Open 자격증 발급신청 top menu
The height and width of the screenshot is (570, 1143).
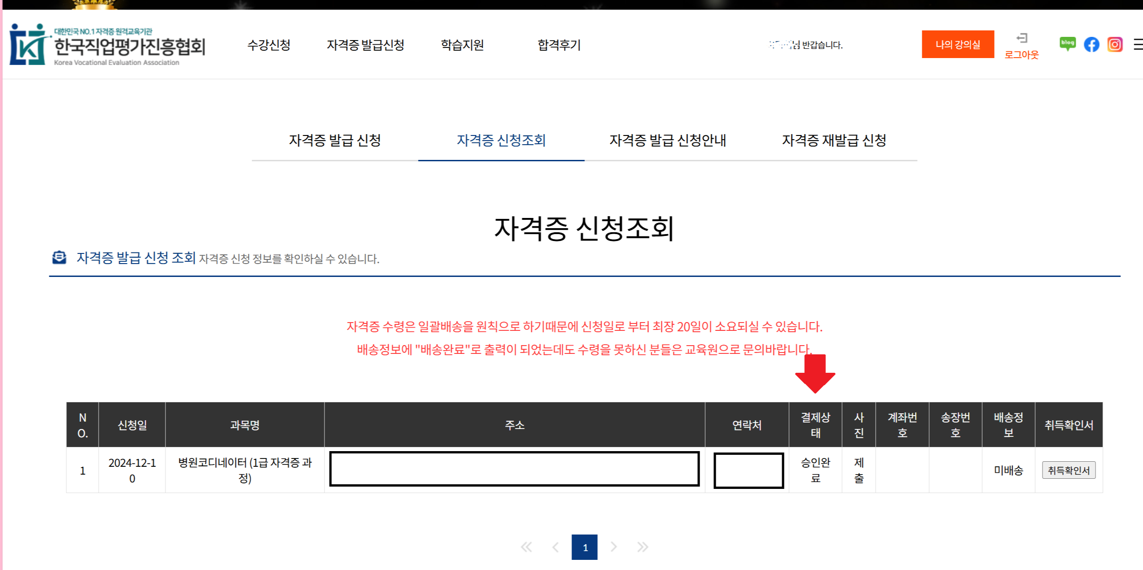coord(365,45)
